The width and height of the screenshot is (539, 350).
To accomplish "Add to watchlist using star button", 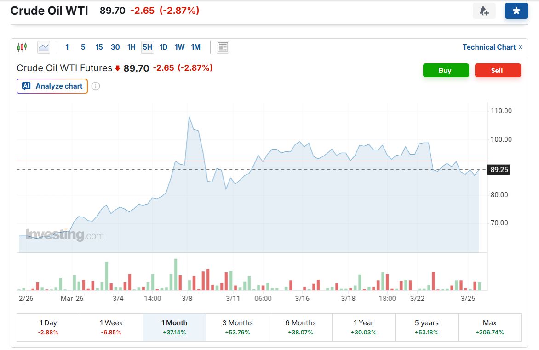I will [516, 11].
